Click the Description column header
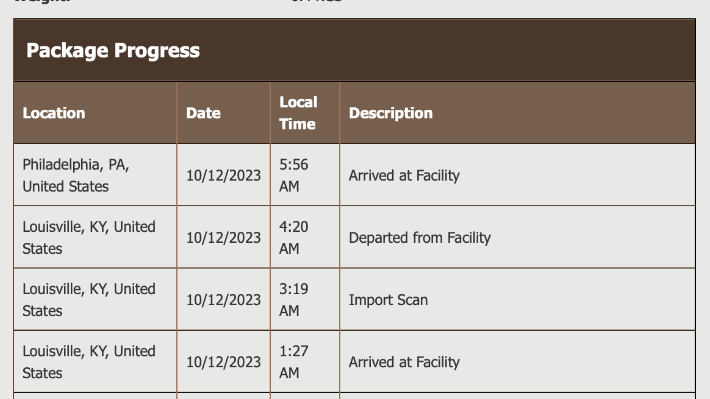 390,113
